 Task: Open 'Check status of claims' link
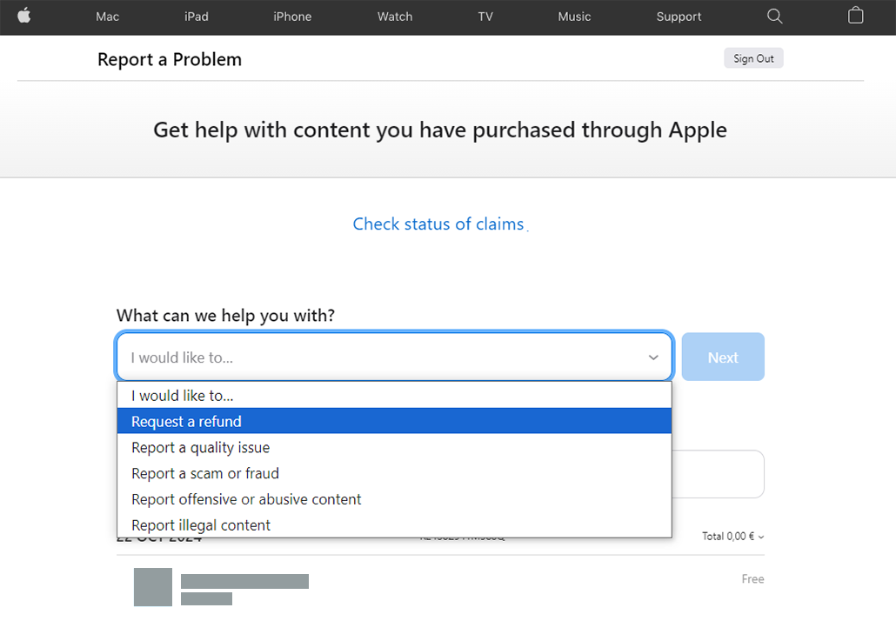[438, 224]
